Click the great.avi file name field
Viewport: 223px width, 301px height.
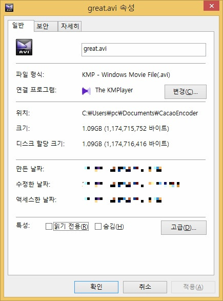[144, 50]
